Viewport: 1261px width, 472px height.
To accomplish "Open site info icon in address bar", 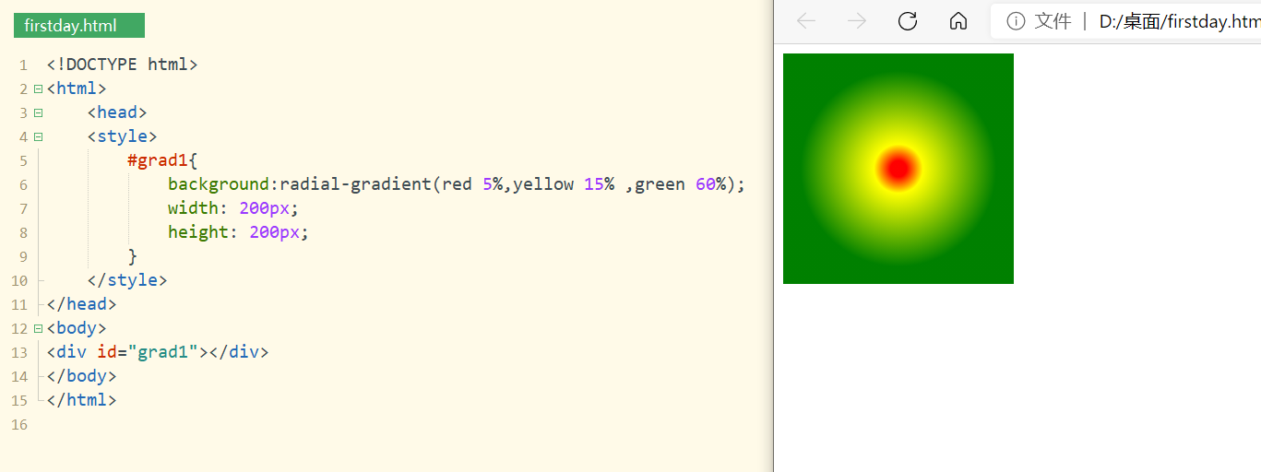I will pyautogui.click(x=1016, y=21).
